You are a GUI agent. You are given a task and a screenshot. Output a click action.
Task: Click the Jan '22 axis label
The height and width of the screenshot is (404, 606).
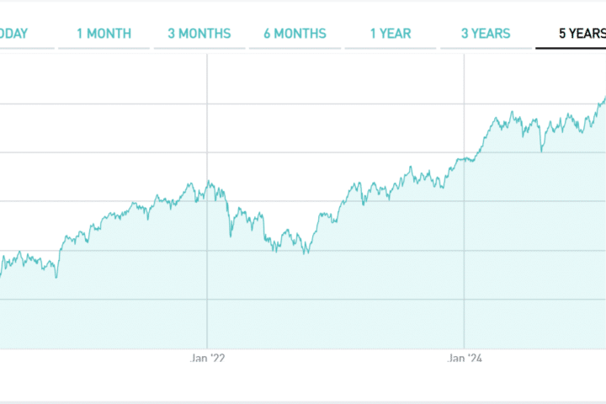click(207, 358)
